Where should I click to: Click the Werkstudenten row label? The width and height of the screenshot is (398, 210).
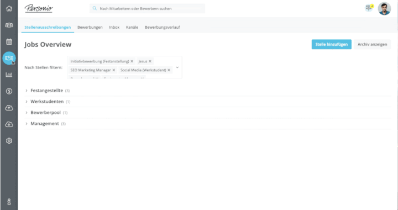[47, 102]
